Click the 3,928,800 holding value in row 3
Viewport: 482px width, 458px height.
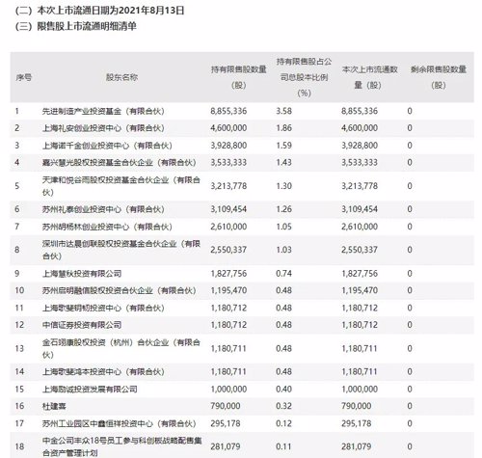click(x=228, y=146)
